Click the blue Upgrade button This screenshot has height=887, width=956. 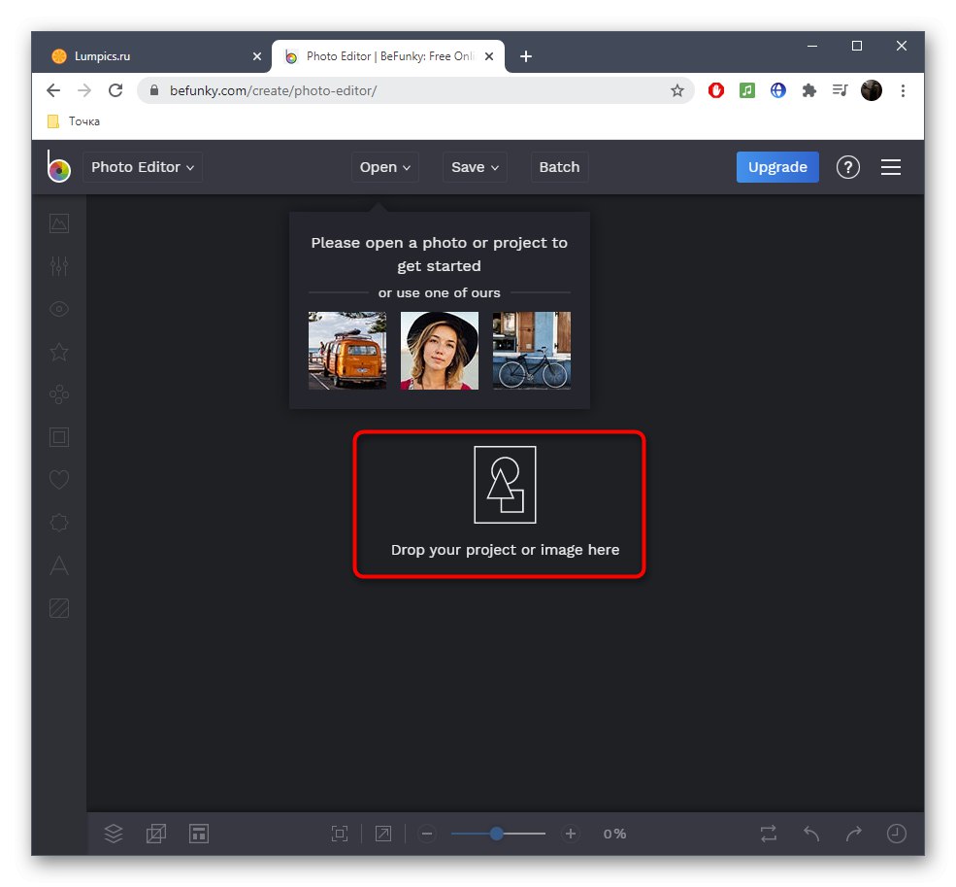(x=777, y=167)
